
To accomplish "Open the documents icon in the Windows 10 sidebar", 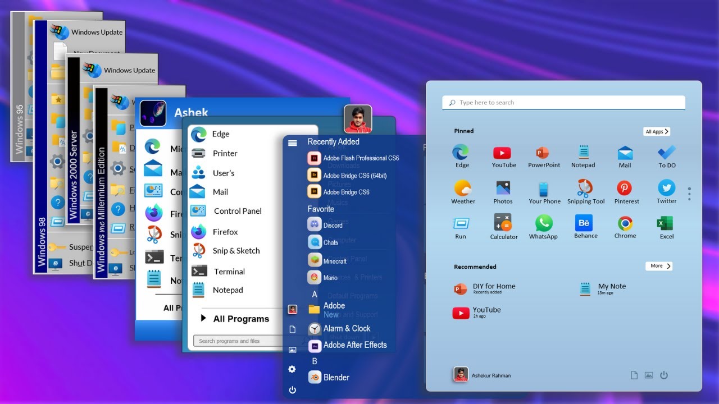I will [292, 329].
